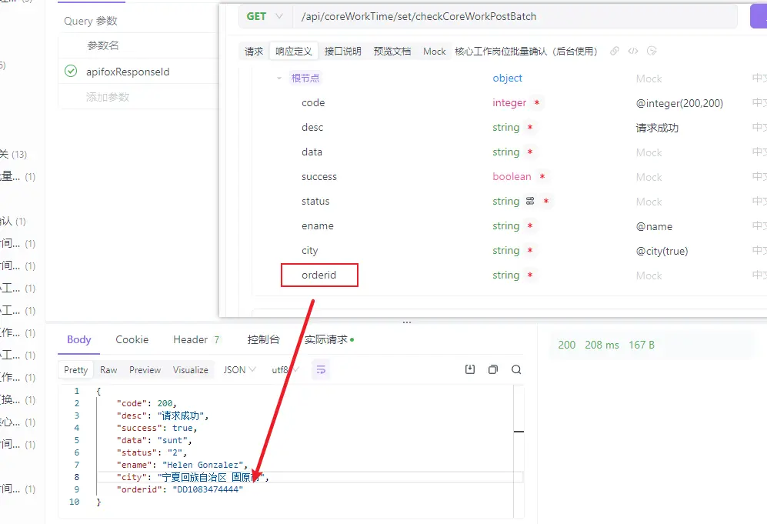Select the success field name
The image size is (767, 524).
pos(319,176)
